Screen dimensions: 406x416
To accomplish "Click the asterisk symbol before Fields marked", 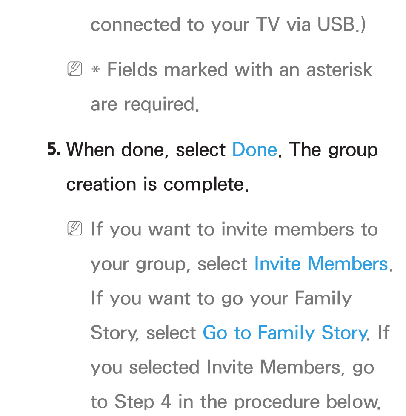I will [x=95, y=69].
